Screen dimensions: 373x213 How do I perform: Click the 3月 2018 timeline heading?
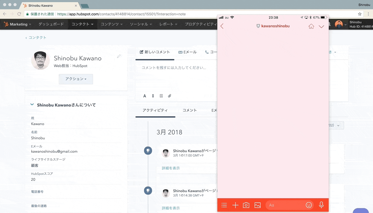[x=169, y=132]
